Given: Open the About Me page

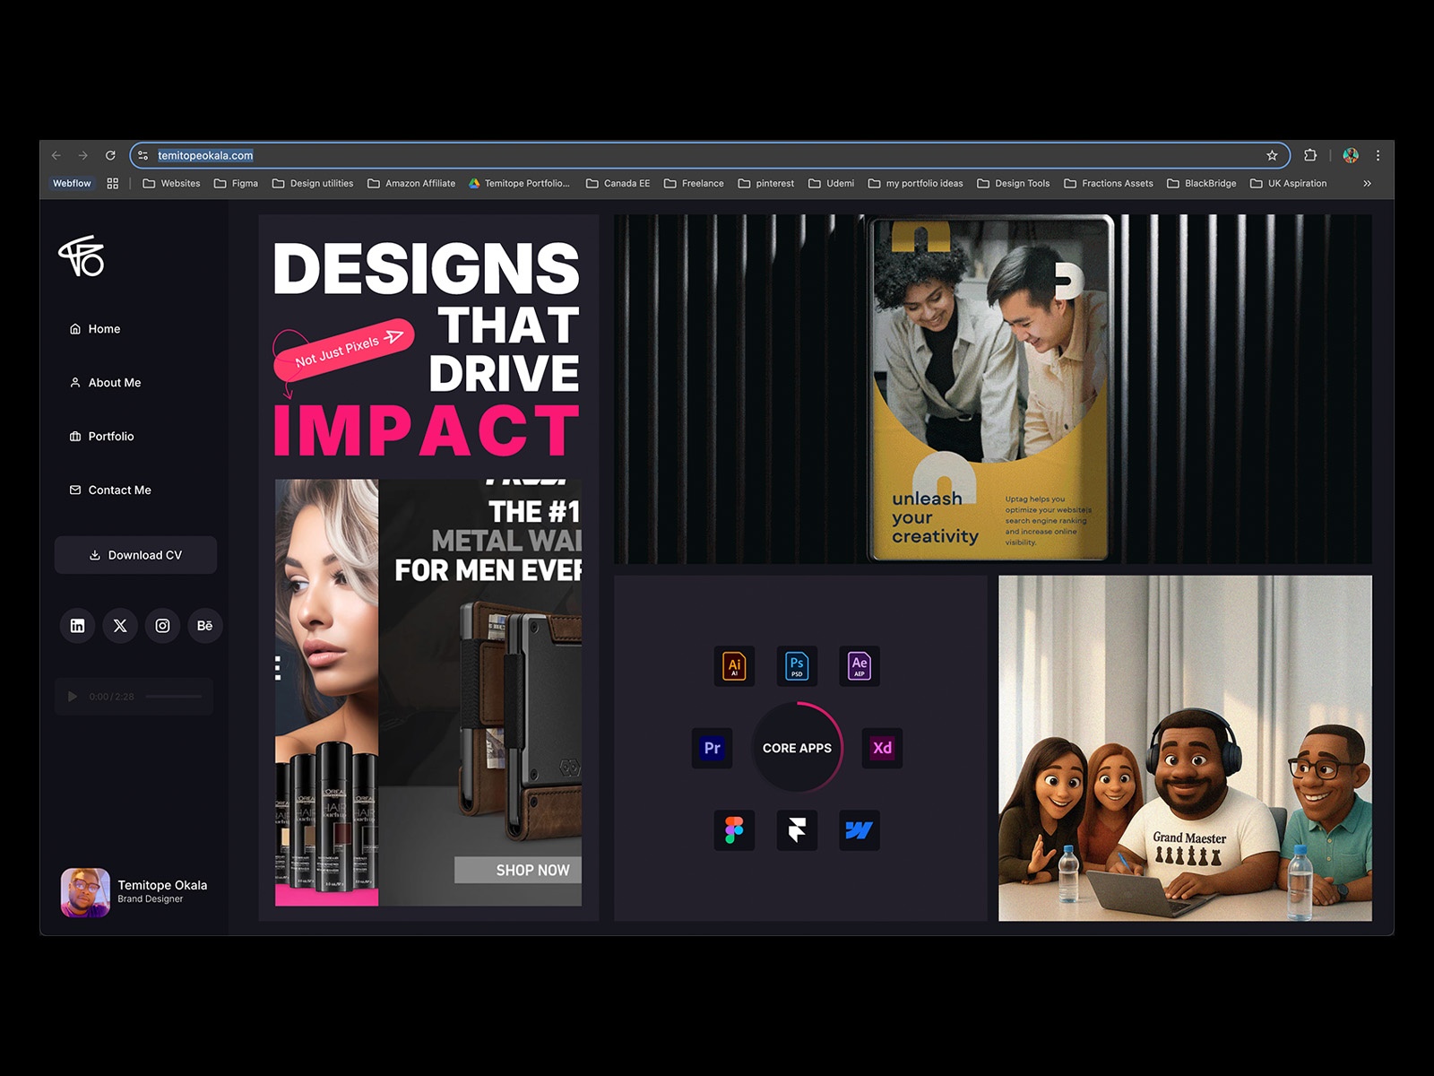Looking at the screenshot, I should click(x=105, y=383).
